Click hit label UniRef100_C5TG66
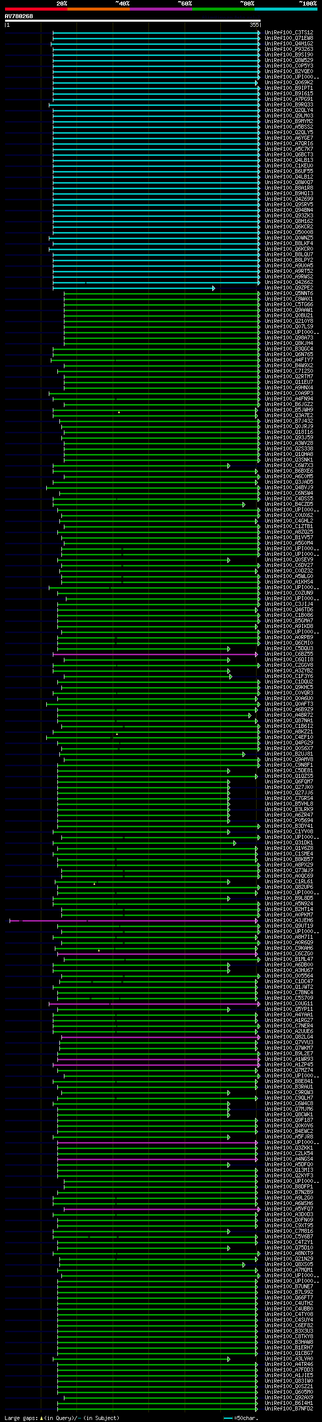 pos(289,304)
